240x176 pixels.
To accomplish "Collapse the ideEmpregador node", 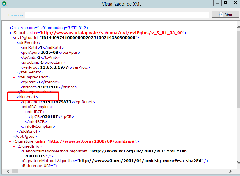I will click(14, 77).
